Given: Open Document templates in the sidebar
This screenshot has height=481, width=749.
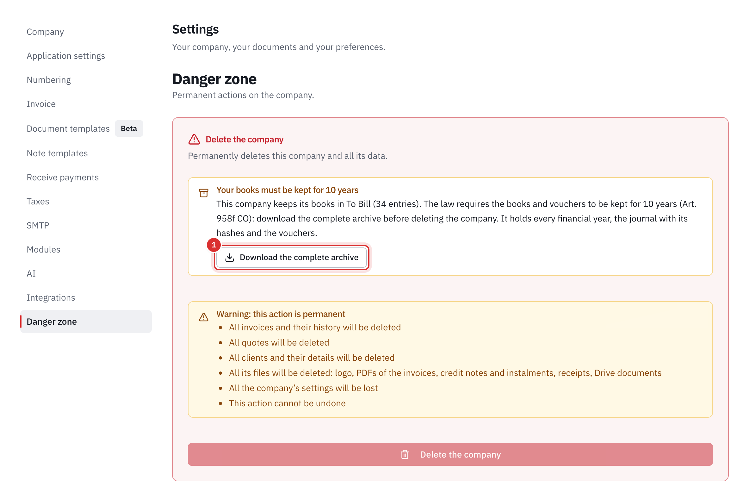Looking at the screenshot, I should (x=68, y=128).
